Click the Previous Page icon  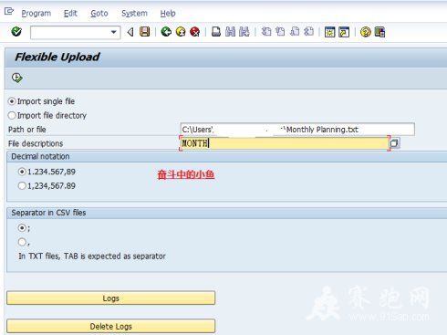point(280,32)
